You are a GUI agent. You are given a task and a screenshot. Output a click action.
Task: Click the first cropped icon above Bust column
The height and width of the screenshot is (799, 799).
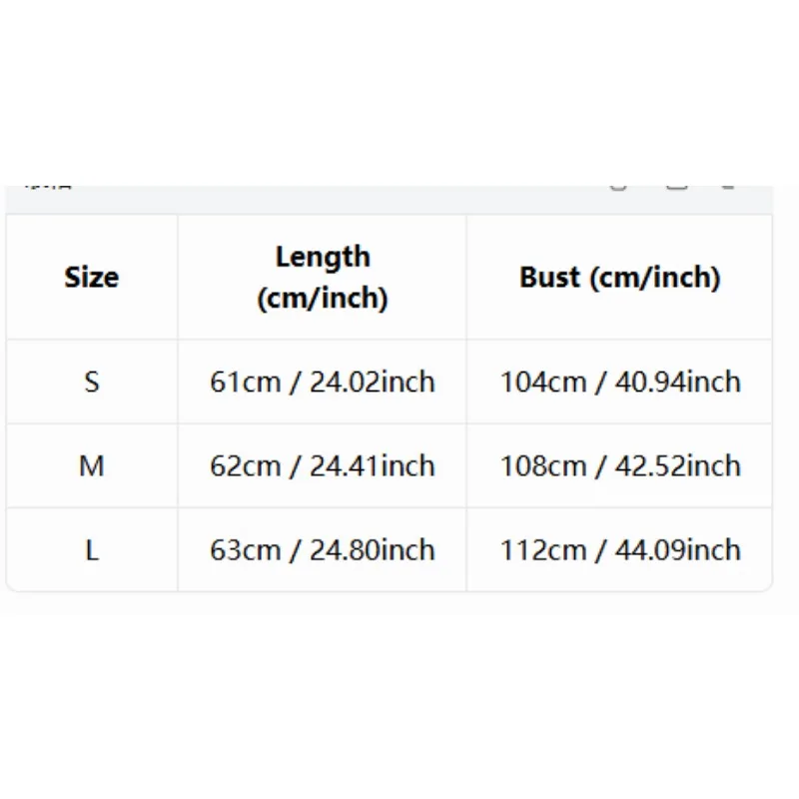[618, 187]
